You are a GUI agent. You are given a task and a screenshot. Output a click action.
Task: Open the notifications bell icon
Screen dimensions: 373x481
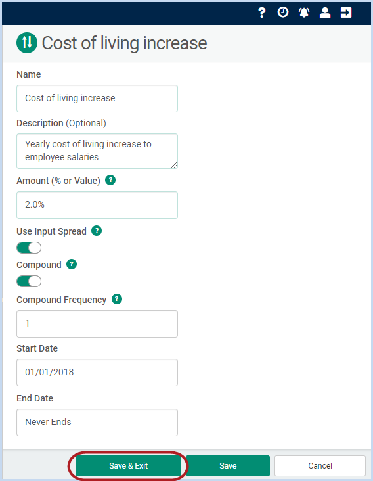[x=304, y=12]
